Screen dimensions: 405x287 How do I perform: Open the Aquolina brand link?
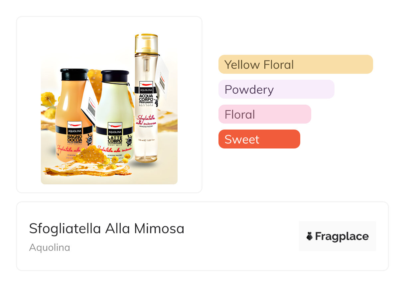pos(50,247)
